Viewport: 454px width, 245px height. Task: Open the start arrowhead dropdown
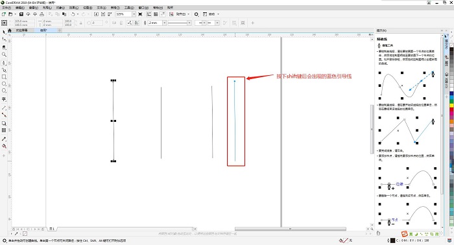point(204,23)
